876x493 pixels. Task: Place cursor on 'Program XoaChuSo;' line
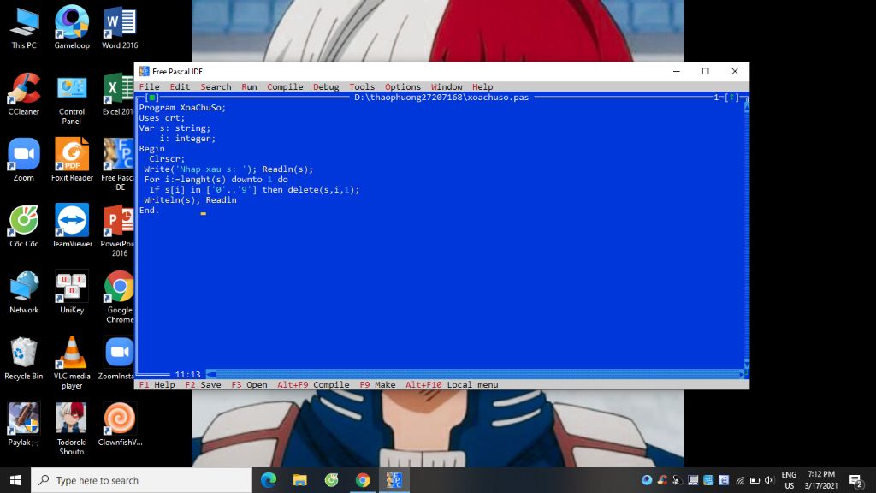point(182,107)
